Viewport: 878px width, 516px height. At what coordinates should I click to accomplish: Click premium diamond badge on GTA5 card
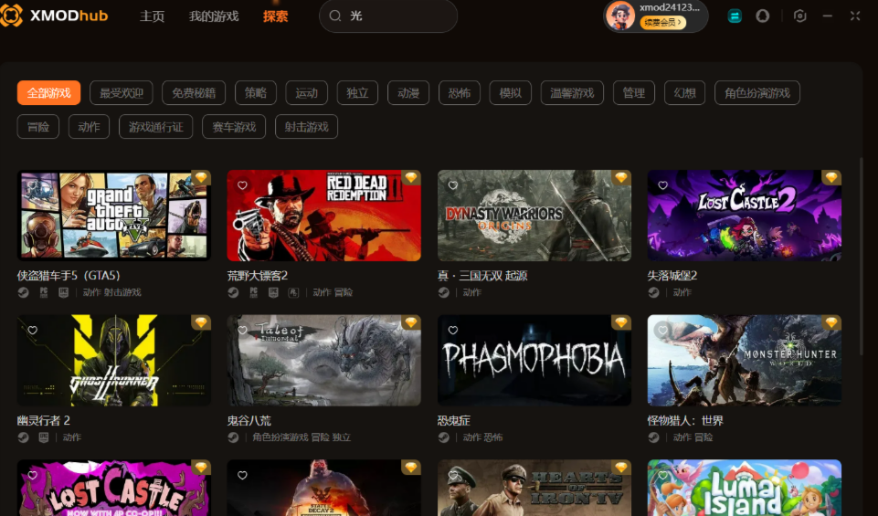pos(201,177)
